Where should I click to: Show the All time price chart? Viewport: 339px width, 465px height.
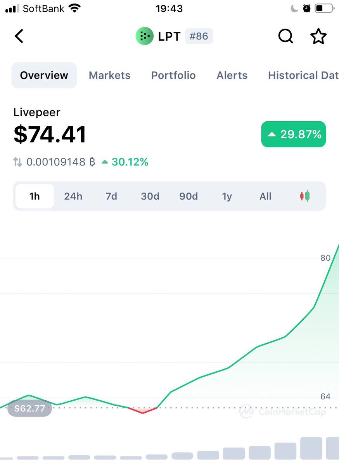265,196
